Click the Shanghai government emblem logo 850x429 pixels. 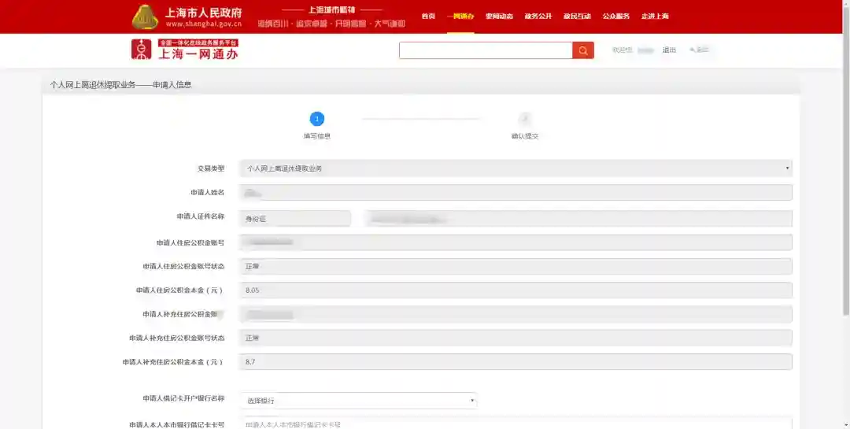click(x=145, y=17)
